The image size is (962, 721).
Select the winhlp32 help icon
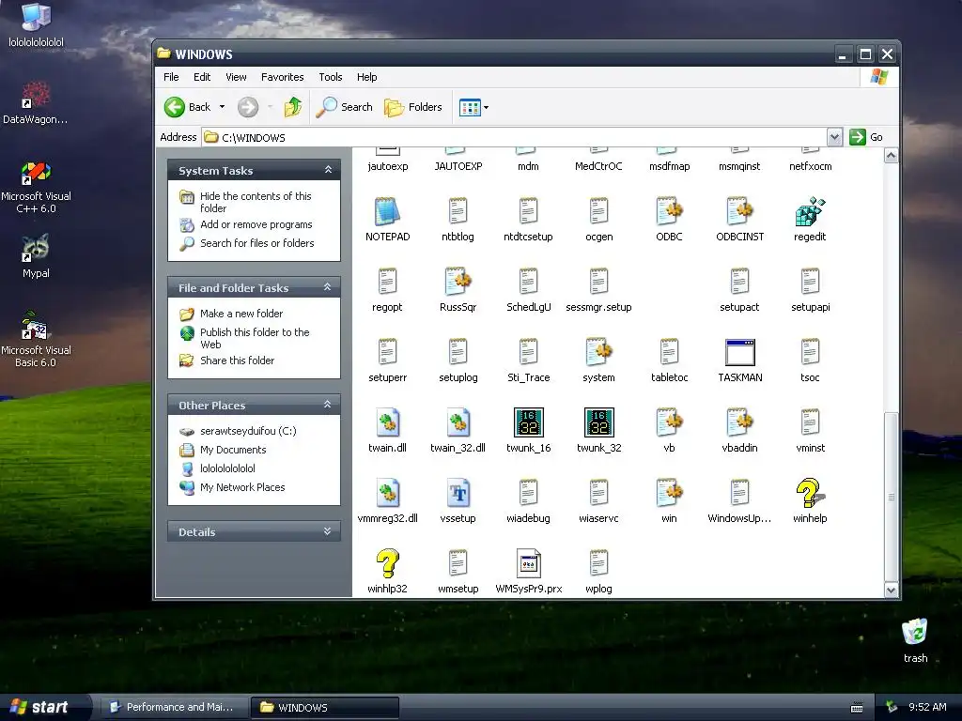387,564
